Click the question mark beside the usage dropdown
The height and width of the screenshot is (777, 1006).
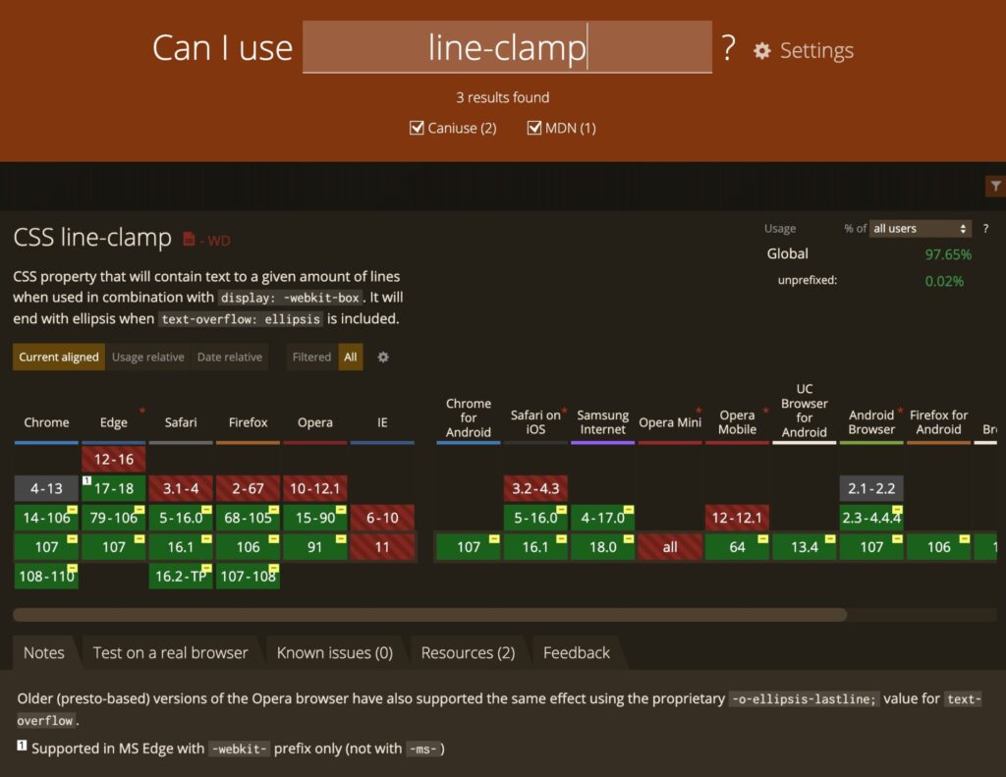[x=986, y=228]
